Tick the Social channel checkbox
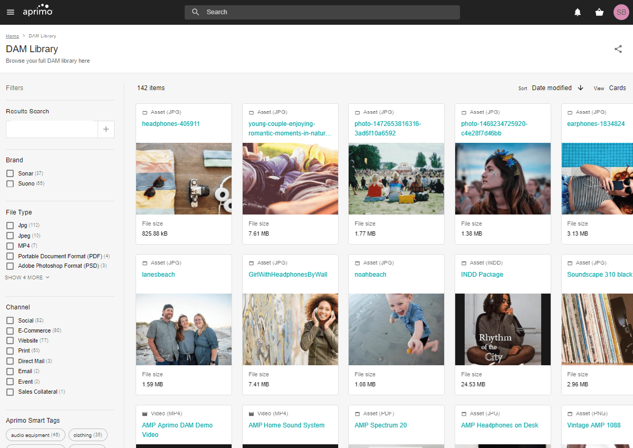This screenshot has width=633, height=448. point(10,320)
